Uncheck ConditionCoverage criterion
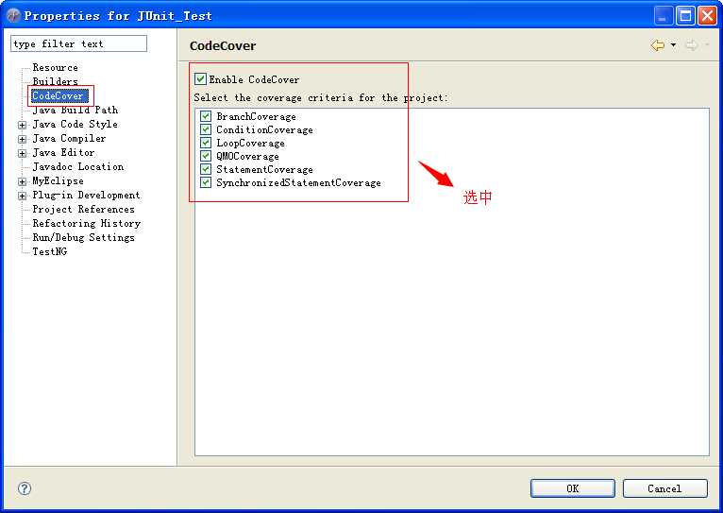Image resolution: width=723 pixels, height=513 pixels. click(x=206, y=129)
